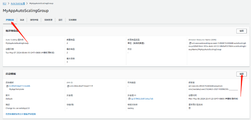Click 编辑 button in 组详细信息 panel

[241, 31]
